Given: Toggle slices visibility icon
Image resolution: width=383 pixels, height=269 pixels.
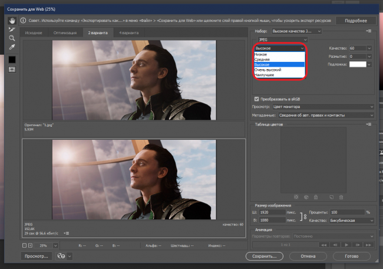Looking at the screenshot, I should click(x=12, y=70).
